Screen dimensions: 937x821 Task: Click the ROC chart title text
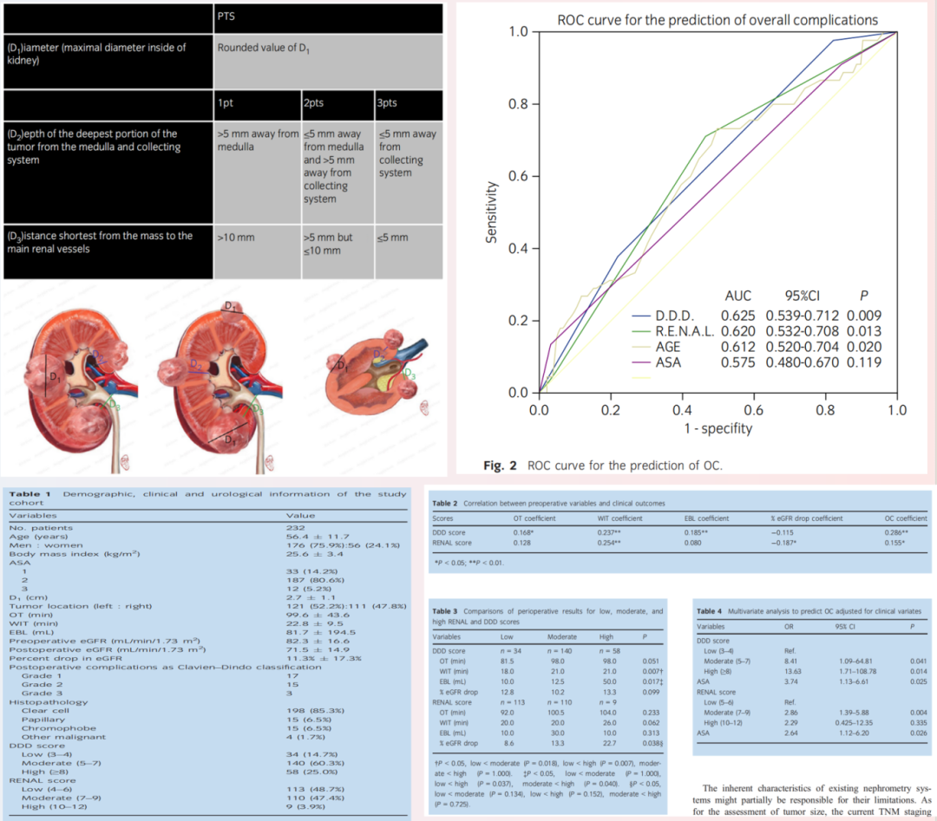coord(717,20)
